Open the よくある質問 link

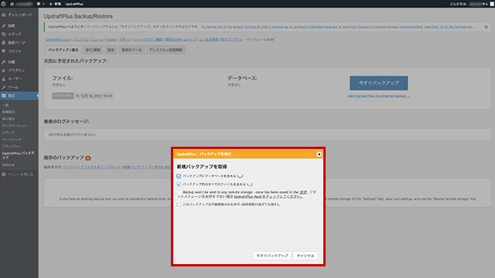coord(209,39)
